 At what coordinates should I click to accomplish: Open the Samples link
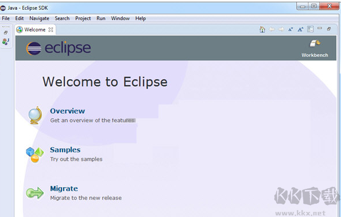65,150
